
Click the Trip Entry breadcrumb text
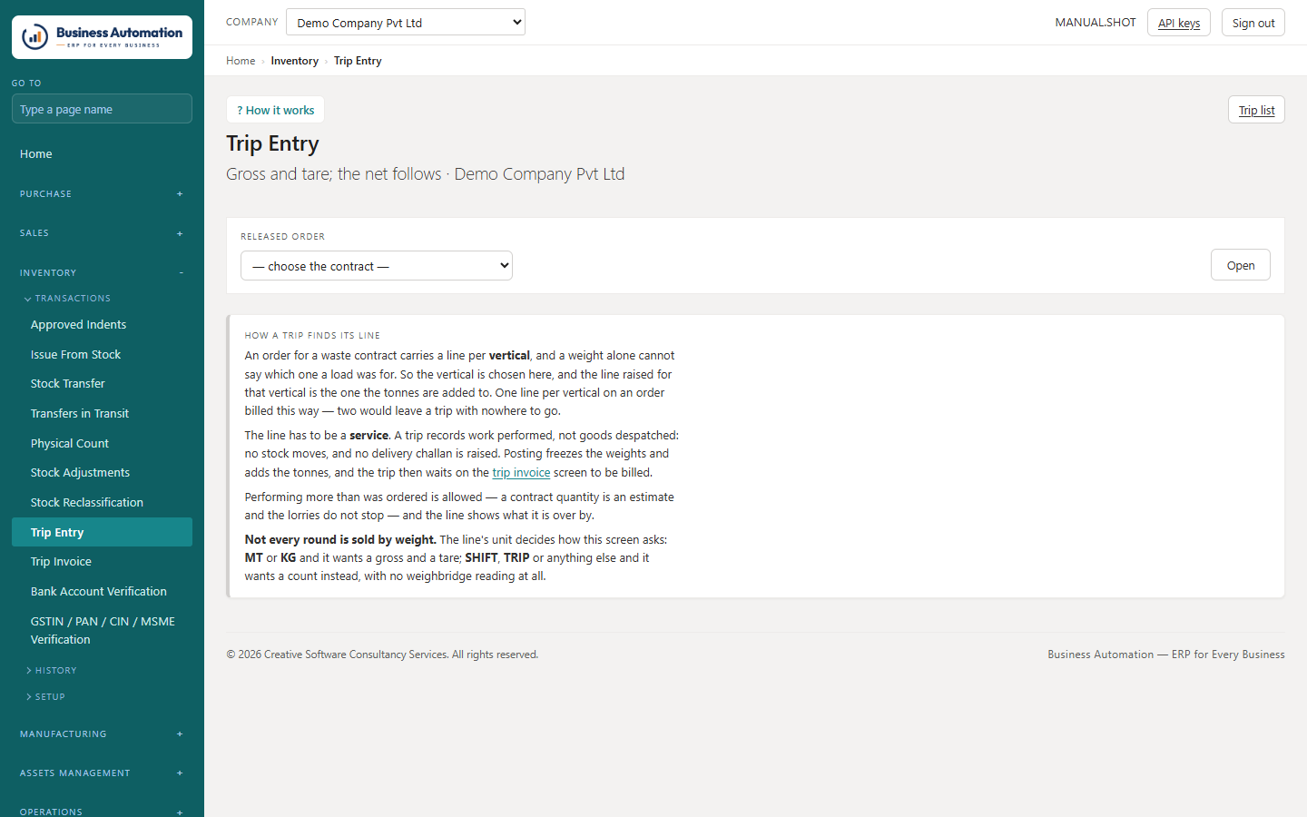coord(358,61)
